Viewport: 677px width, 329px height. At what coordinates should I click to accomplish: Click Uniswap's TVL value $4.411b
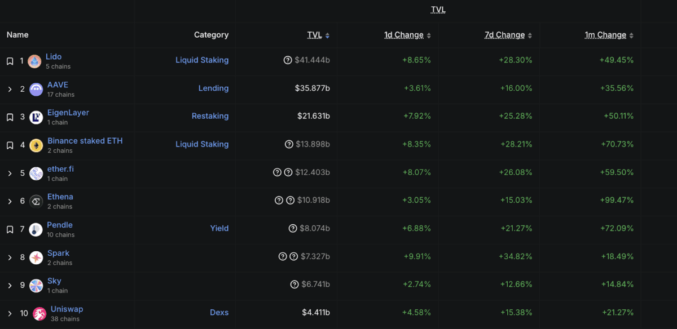316,313
